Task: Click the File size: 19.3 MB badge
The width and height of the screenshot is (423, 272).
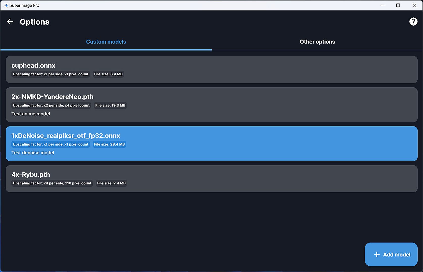Action: tap(110, 105)
